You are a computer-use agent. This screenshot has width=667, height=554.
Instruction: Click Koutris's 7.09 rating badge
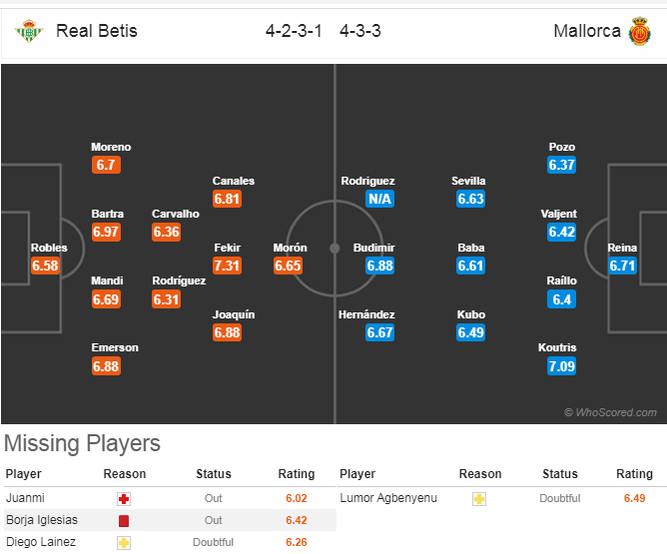point(561,366)
